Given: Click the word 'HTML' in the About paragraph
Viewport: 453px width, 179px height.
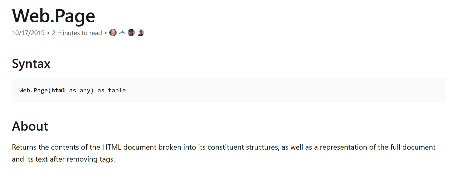Looking at the screenshot, I should pos(112,147).
